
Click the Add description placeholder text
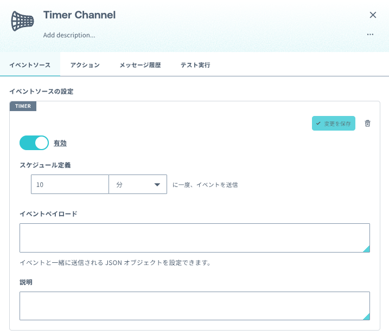(69, 35)
